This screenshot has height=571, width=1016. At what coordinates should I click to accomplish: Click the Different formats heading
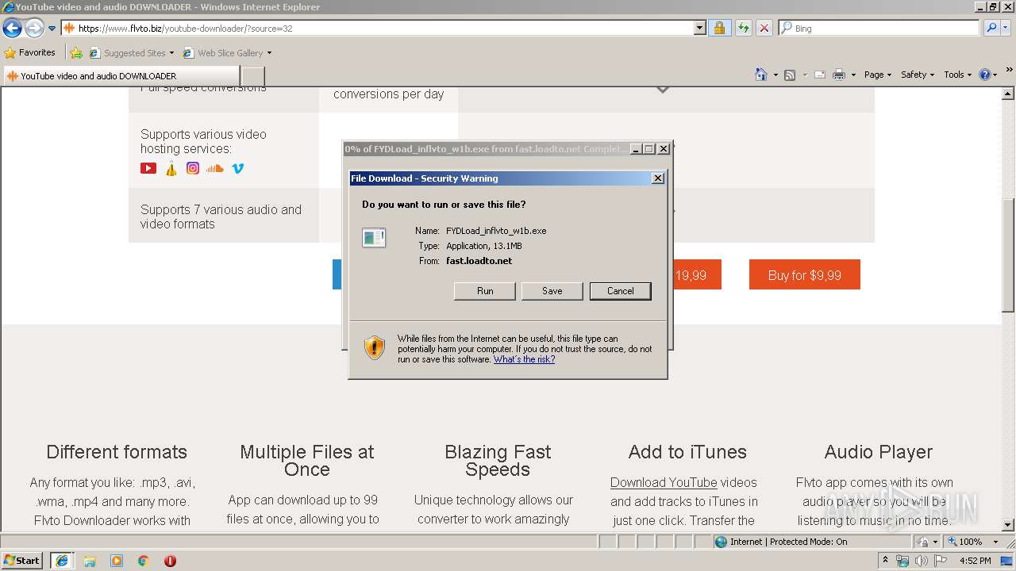coord(117,452)
